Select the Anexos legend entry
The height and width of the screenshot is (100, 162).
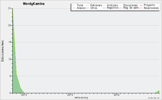coord(81,8)
